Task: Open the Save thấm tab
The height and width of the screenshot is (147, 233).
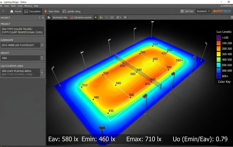Action: pyautogui.click(x=52, y=11)
